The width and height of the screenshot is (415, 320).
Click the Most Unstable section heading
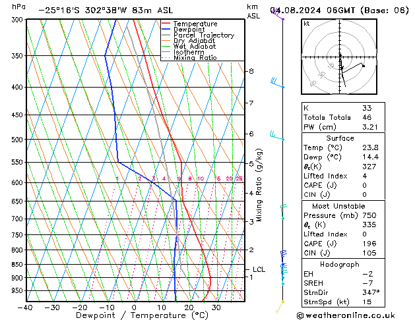tap(338, 206)
